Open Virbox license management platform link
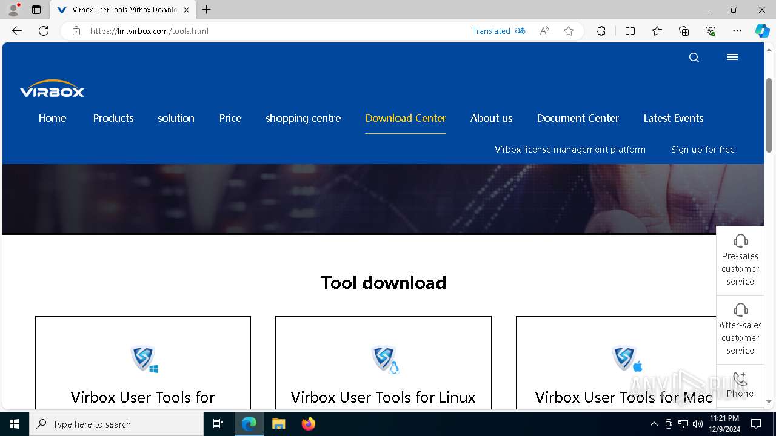Screen dimensions: 776x436 coord(570,150)
